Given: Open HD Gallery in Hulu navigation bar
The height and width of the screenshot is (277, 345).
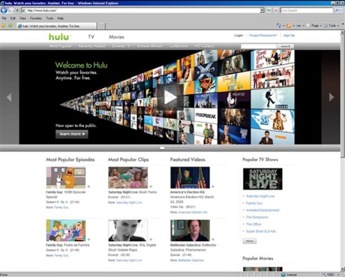Looking at the screenshot, I should [204, 46].
